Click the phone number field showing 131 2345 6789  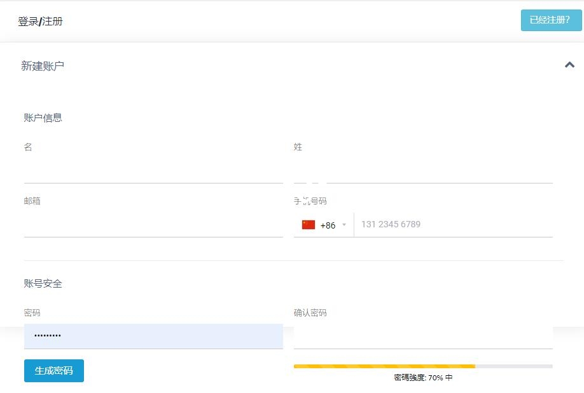click(453, 224)
